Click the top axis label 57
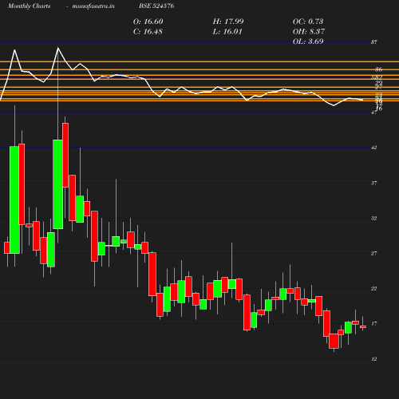The height and width of the screenshot is (399, 399). coord(374,42)
